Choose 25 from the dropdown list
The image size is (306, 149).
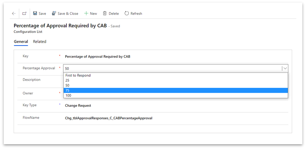pos(176,80)
